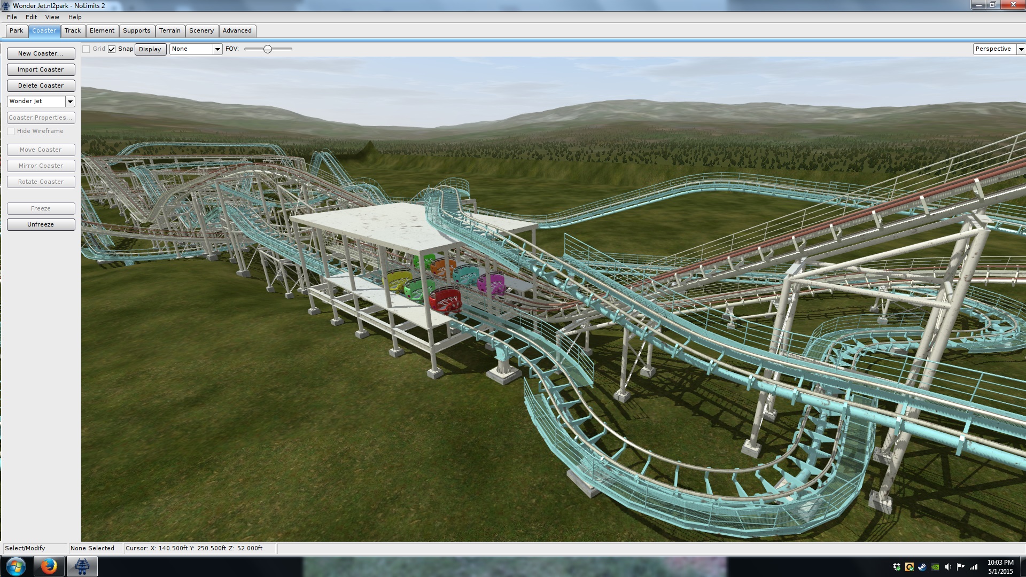The width and height of the screenshot is (1026, 577).
Task: Open the NVIDIA tray icon
Action: tap(935, 567)
